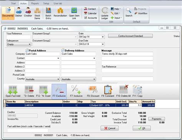Image resolution: width=182 pixels, height=140 pixels.
Task: Click the Cancel button
Action: 109,128
